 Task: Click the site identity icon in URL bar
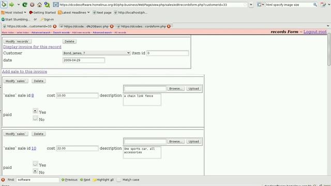click(56, 5)
